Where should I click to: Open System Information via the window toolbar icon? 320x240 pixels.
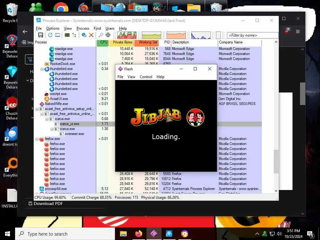57,35
